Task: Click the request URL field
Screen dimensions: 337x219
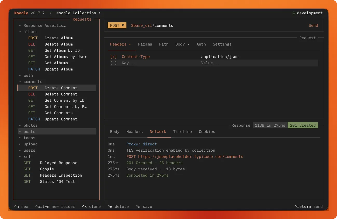Action: tap(152, 25)
